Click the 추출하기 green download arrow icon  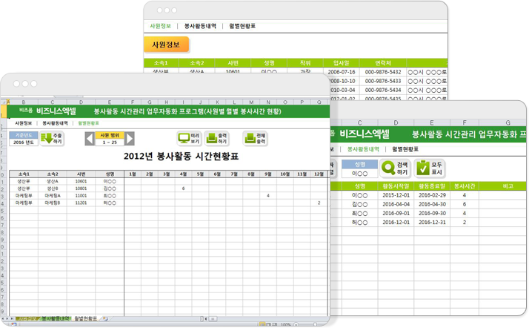47,138
